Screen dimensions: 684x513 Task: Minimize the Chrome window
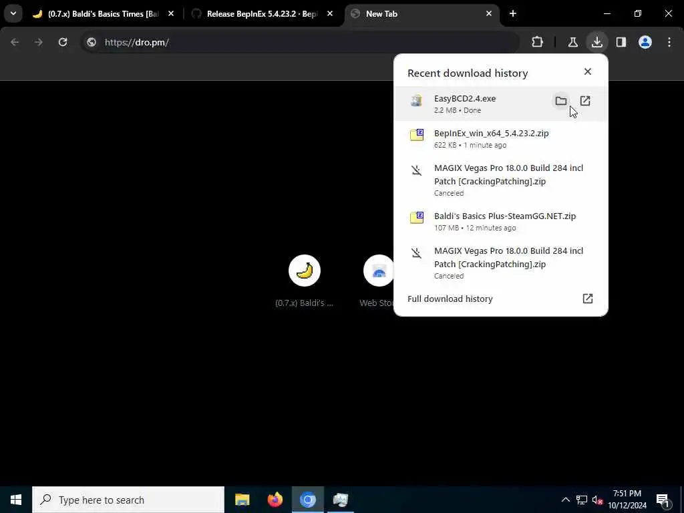pyautogui.click(x=607, y=14)
